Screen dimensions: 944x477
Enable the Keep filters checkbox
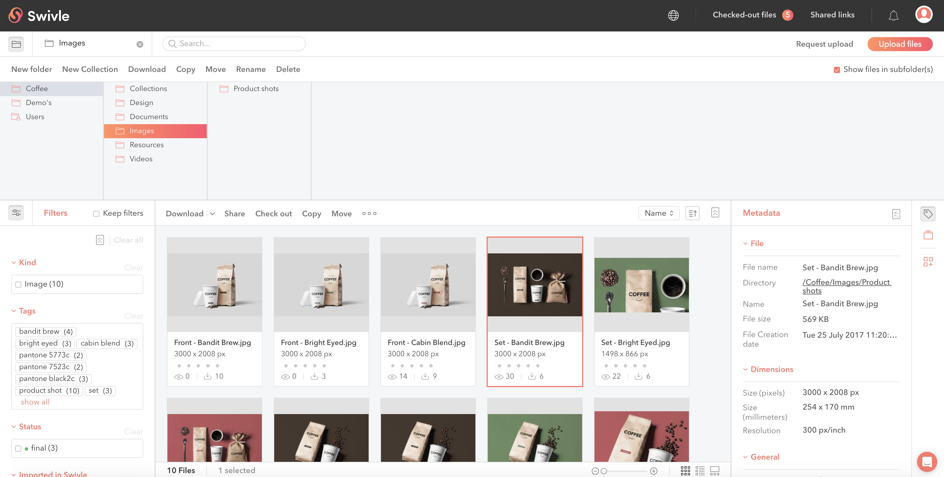click(x=96, y=213)
